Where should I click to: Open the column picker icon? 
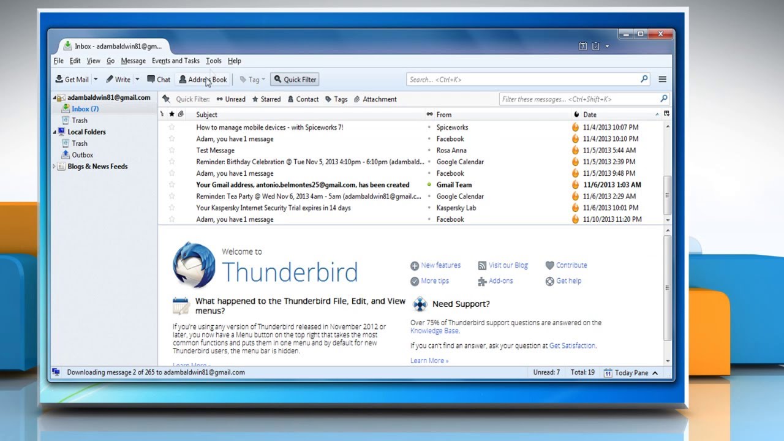tap(666, 114)
